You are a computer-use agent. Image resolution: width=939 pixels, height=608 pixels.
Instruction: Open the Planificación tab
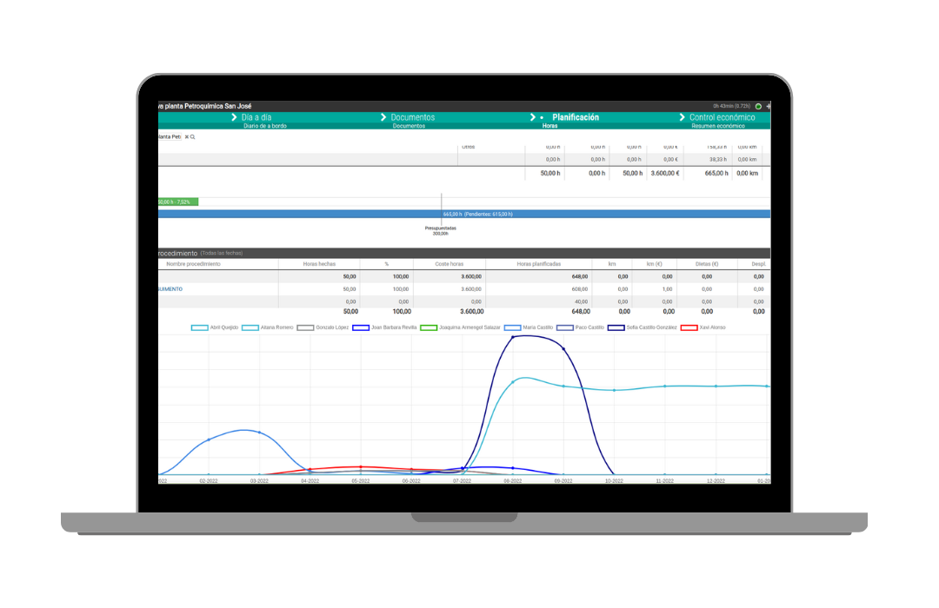click(x=576, y=117)
